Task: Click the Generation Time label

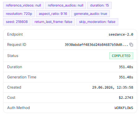Action: (22, 77)
